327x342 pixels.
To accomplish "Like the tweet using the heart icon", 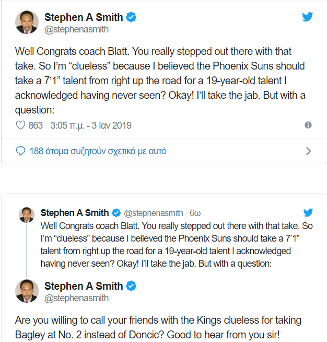I will (x=21, y=126).
